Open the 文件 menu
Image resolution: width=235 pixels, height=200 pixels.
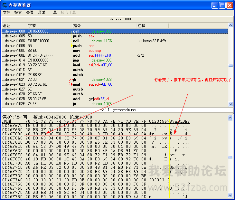click(x=6, y=13)
